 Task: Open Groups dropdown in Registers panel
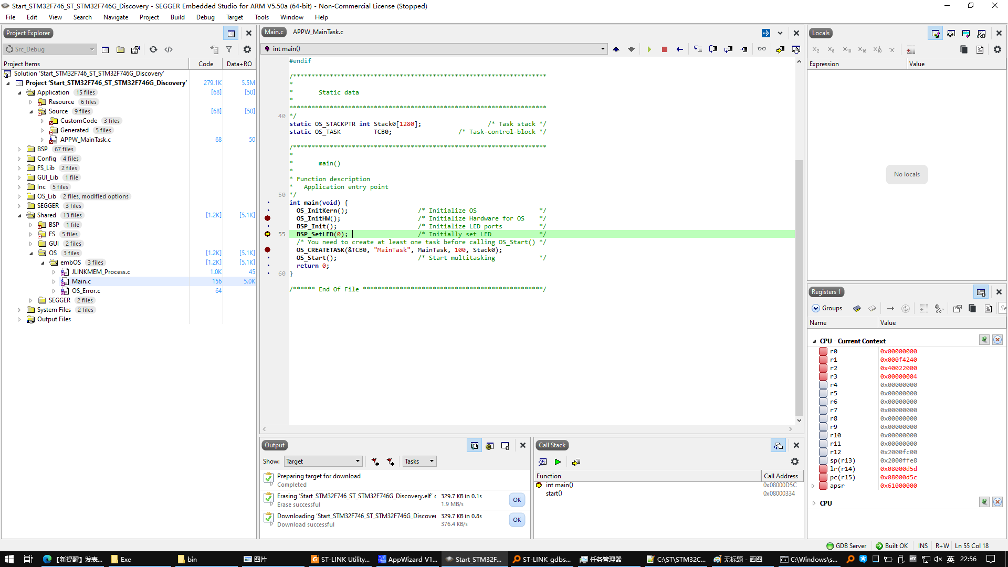point(827,308)
